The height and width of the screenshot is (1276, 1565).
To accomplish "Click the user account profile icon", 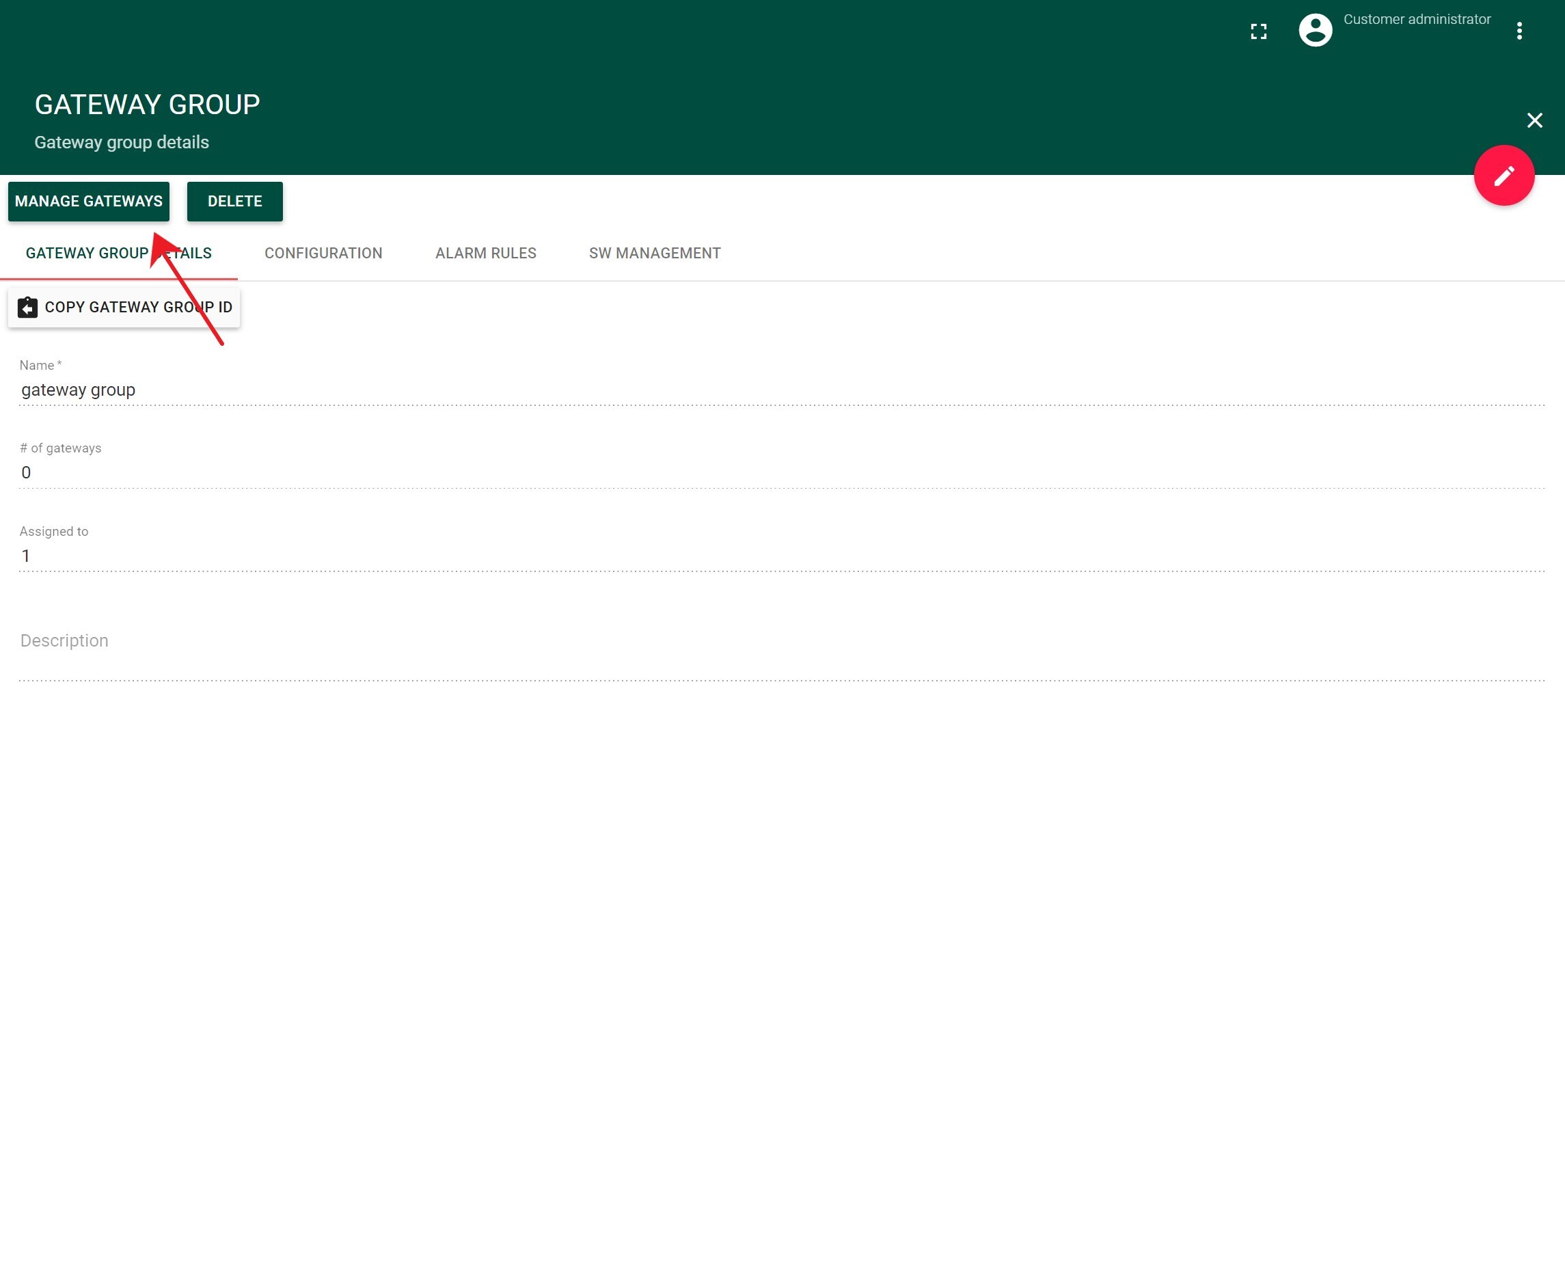I will pyautogui.click(x=1316, y=30).
